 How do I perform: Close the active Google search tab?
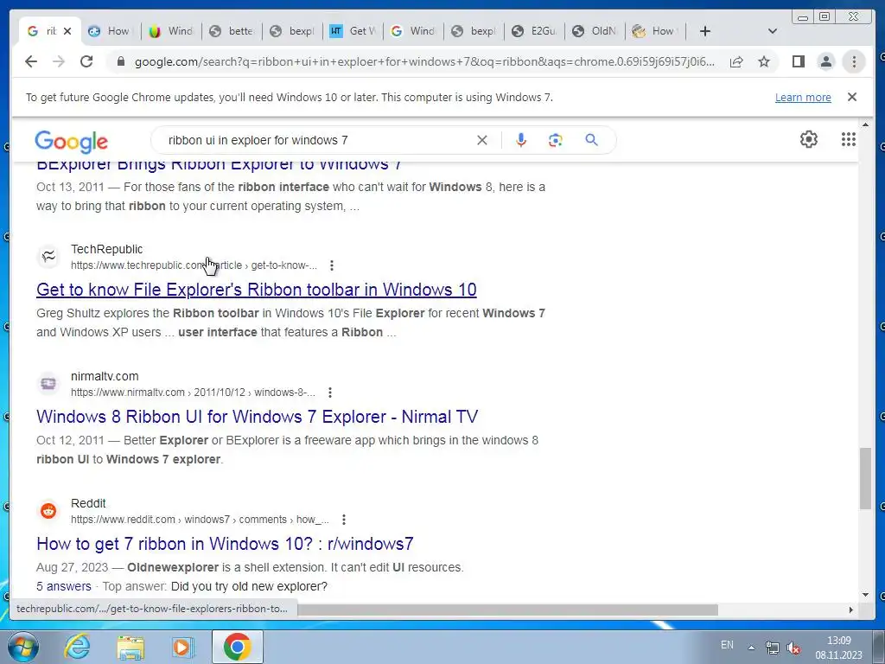tap(67, 31)
